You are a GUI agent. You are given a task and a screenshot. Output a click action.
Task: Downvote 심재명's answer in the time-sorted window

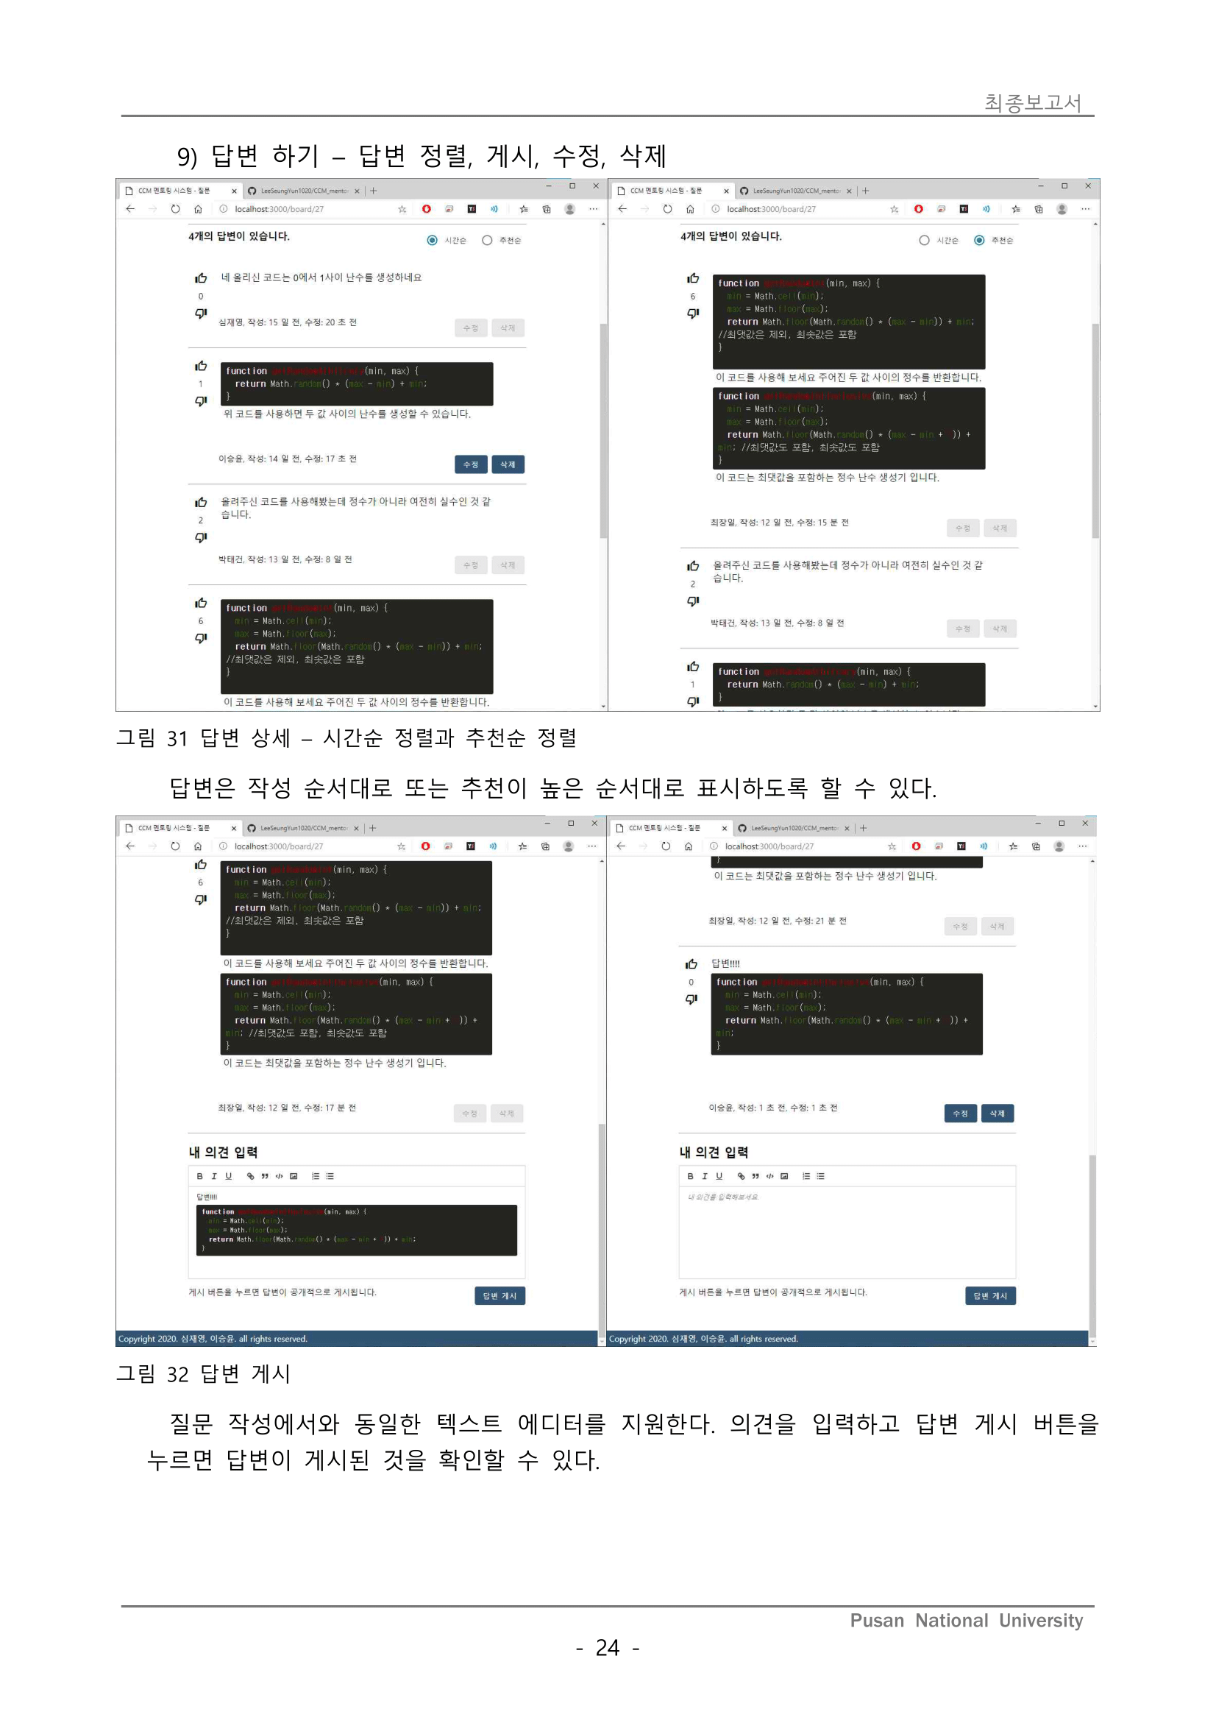[x=201, y=313]
